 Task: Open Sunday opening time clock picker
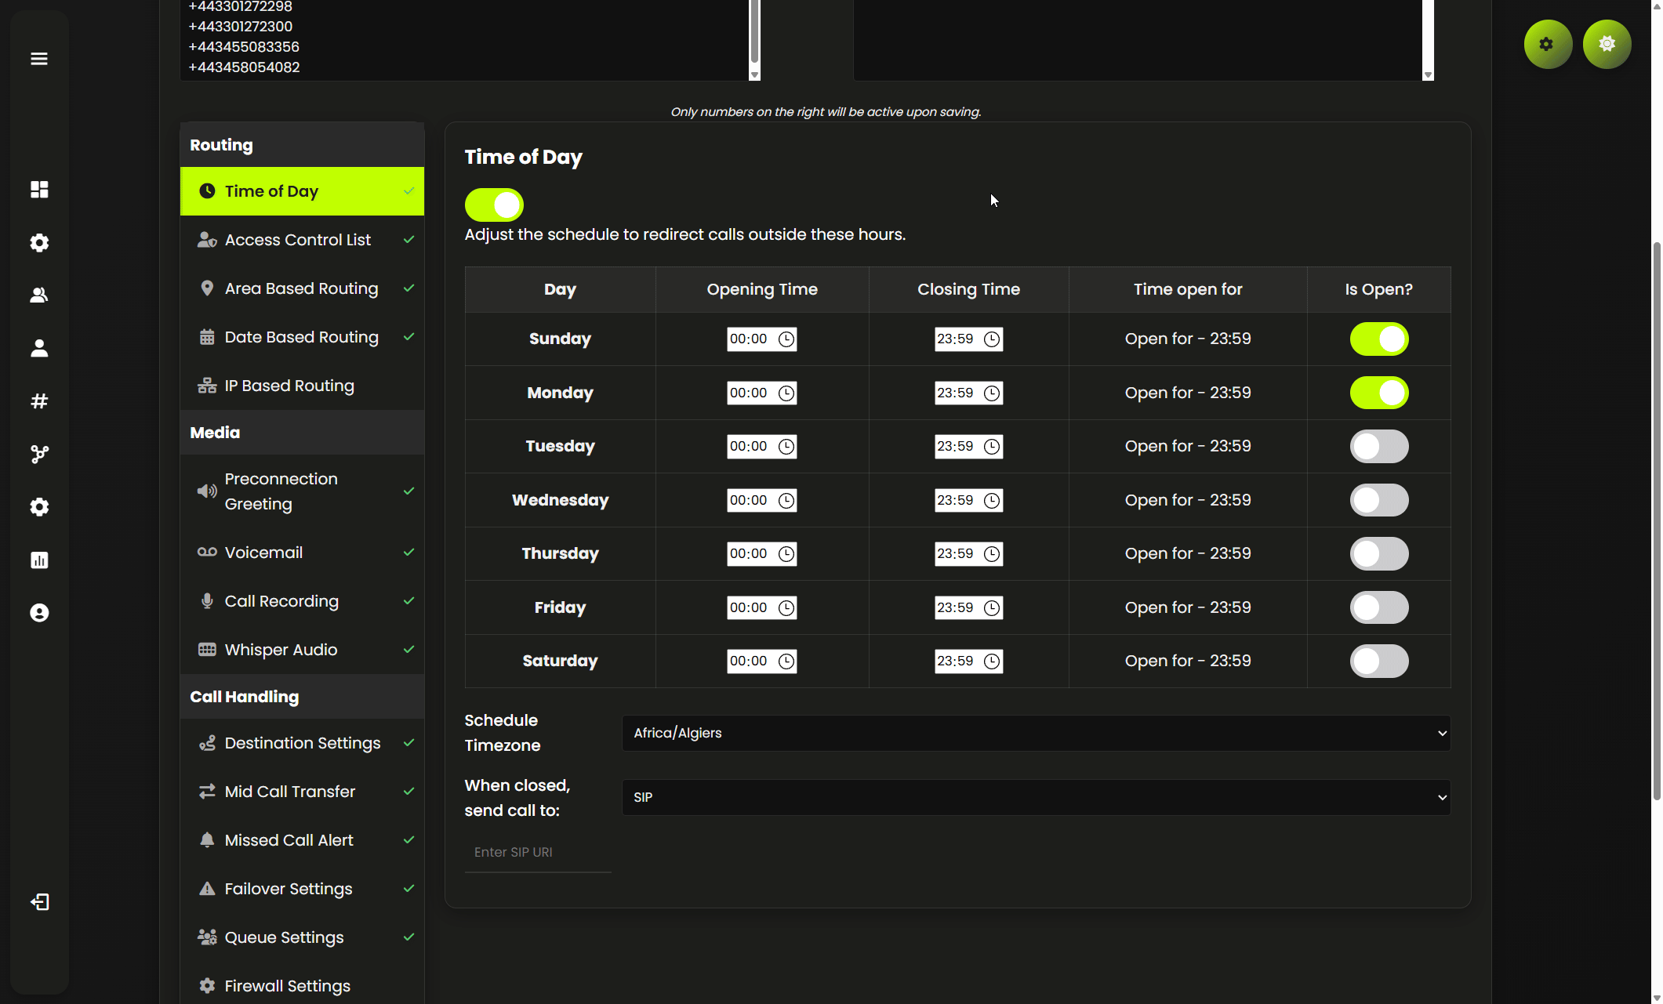click(x=786, y=339)
